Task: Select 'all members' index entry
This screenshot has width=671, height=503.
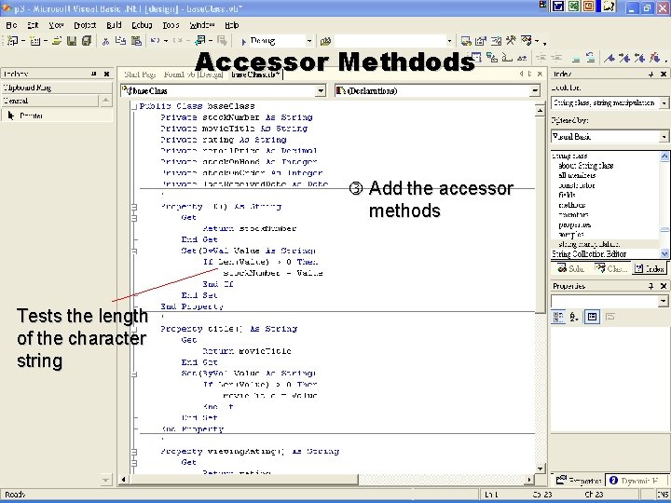Action: [x=577, y=175]
